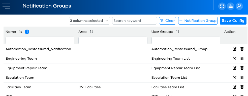
Task: Edit the Escalation Team row
Action: coord(235,78)
